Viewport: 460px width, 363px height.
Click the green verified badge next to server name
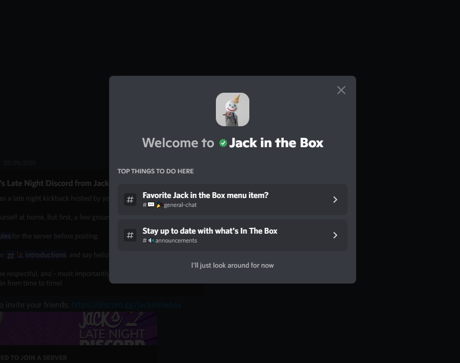(x=223, y=143)
